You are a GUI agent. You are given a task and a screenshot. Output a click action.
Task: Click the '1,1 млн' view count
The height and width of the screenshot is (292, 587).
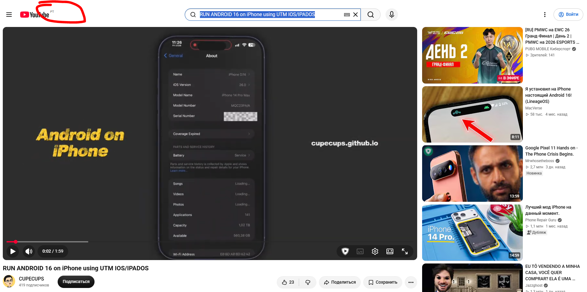click(x=537, y=226)
